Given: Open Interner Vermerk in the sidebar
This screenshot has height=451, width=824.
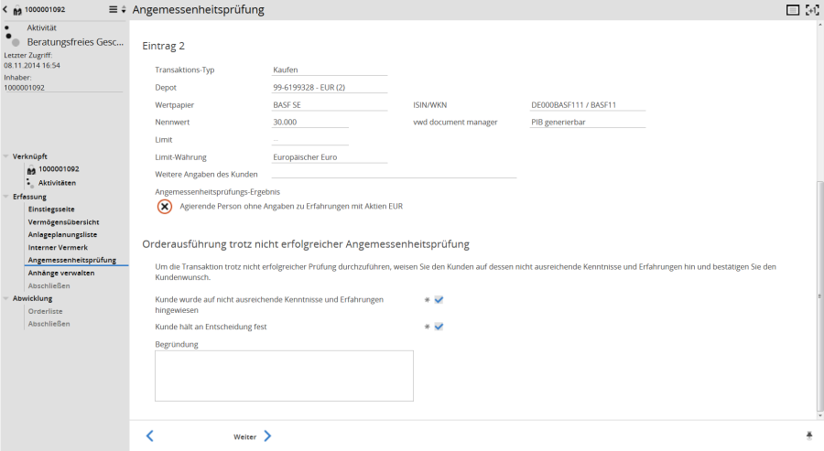Looking at the screenshot, I should [59, 248].
